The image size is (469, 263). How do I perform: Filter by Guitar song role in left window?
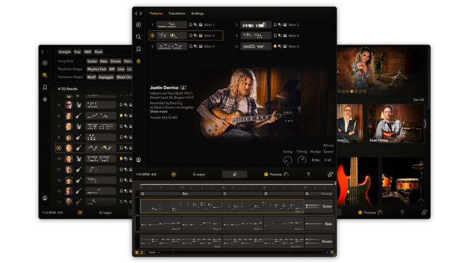pyautogui.click(x=92, y=61)
